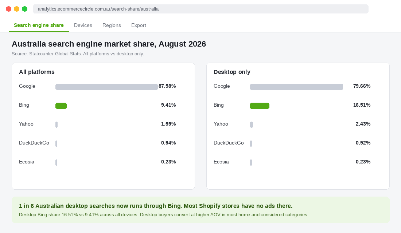Click the 1.59% Yahoo value
This screenshot has height=233, width=401.
pos(168,124)
